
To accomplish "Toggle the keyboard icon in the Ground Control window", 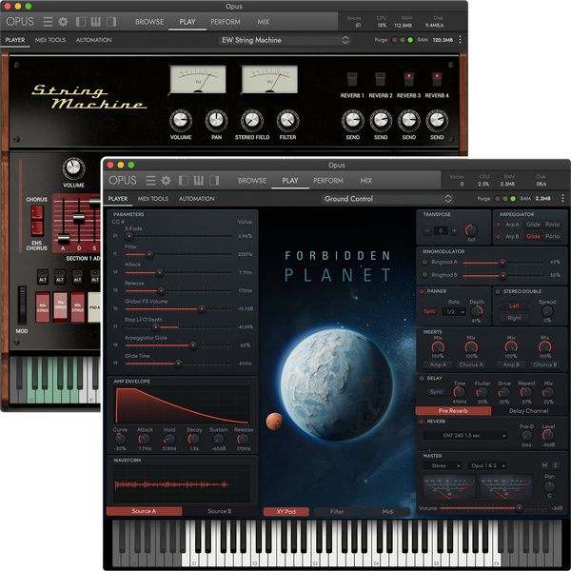I will click(199, 180).
